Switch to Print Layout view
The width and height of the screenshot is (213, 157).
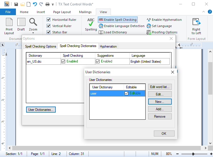[9, 26]
